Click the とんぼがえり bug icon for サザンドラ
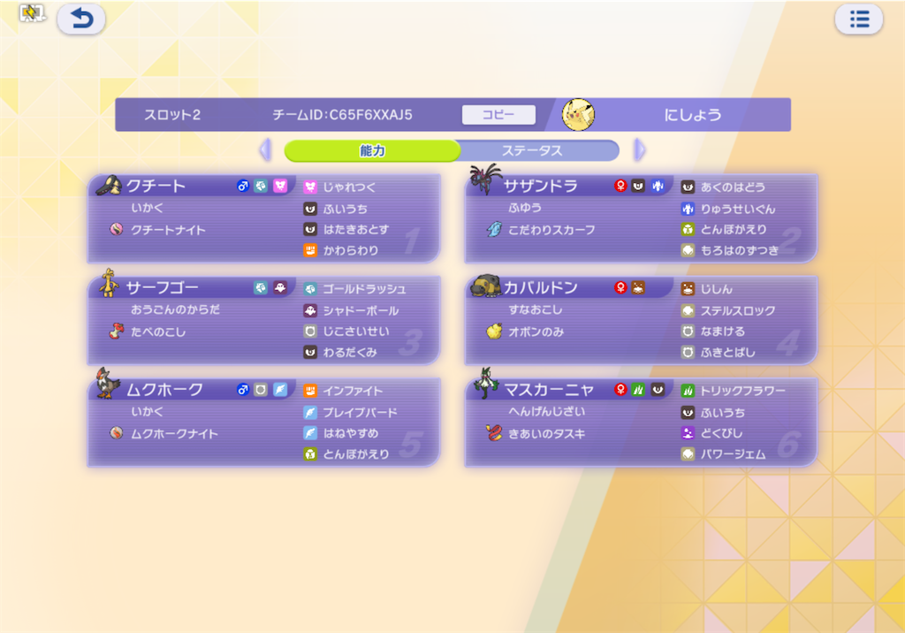This screenshot has height=633, width=905. click(688, 229)
